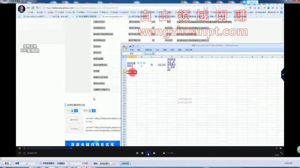300x168 pixels.
Task: Toggle play/pause in the video player
Action: 148,153
